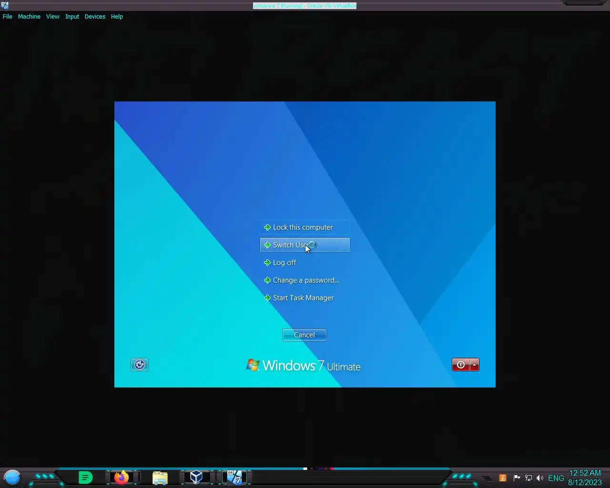
Task: Open the volume speaker icon
Action: pyautogui.click(x=539, y=478)
